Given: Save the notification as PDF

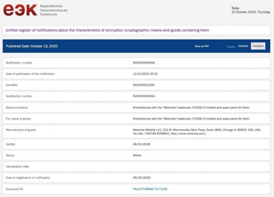Looking at the screenshot, I should [x=202, y=46].
